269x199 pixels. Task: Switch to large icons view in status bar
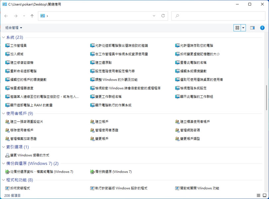(x=264, y=196)
